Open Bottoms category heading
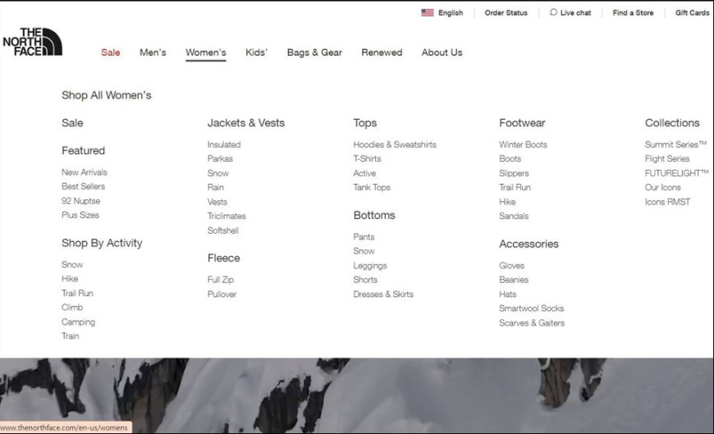Screen dimensions: 714x434 coord(374,216)
